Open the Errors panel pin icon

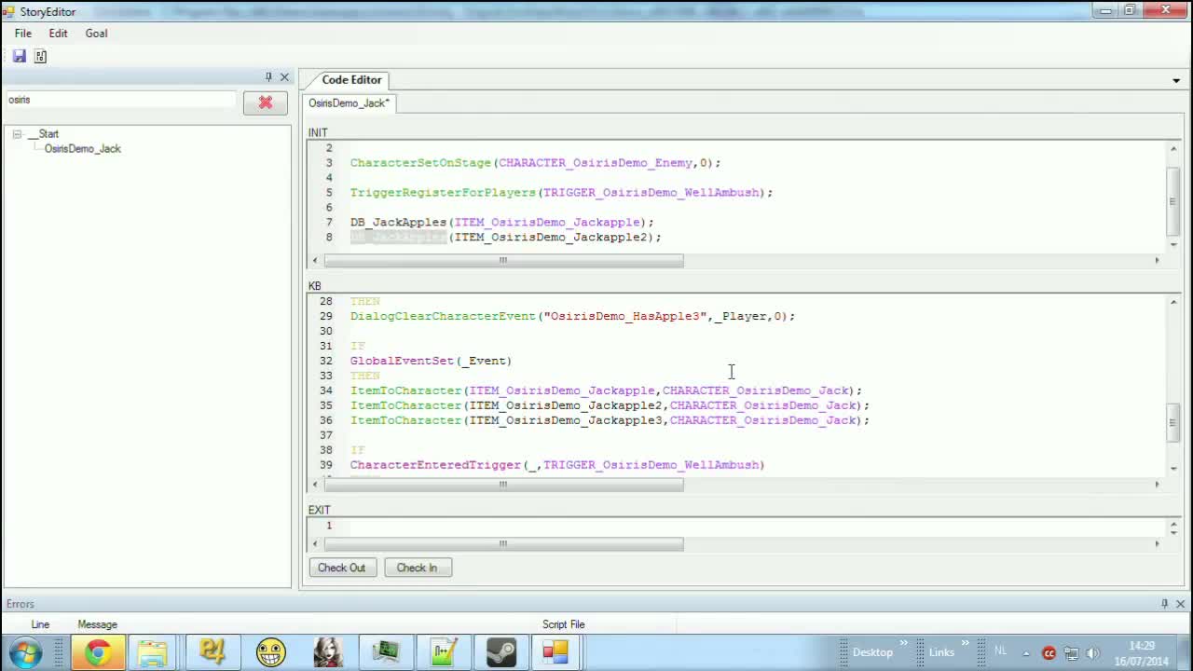coord(1164,604)
